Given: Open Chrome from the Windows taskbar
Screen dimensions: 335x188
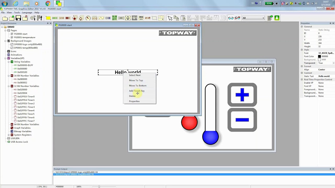Looking at the screenshot, I should 48,3.
